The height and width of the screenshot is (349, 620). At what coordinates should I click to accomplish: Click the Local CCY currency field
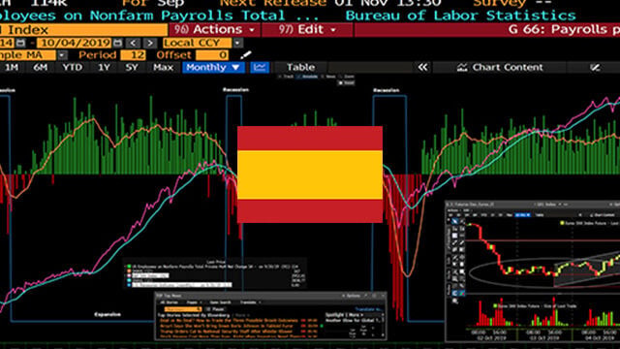[x=197, y=43]
